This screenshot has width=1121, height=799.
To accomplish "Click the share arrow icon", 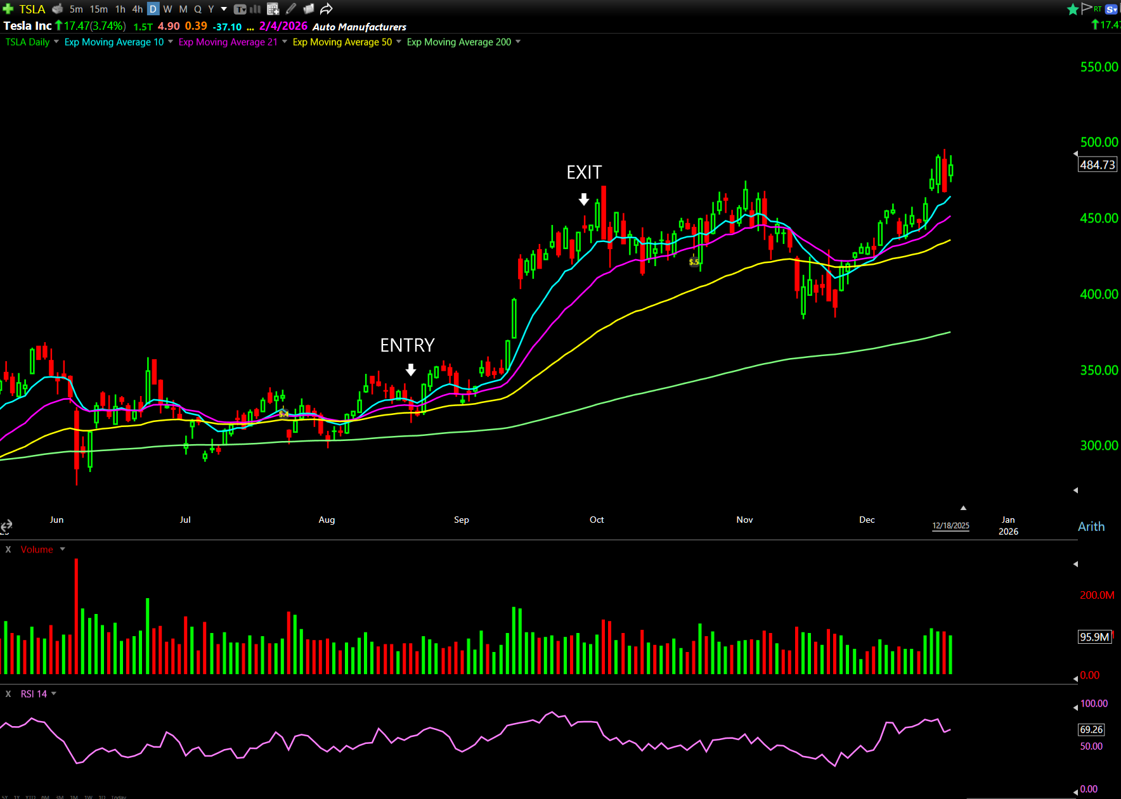I will [x=326, y=9].
